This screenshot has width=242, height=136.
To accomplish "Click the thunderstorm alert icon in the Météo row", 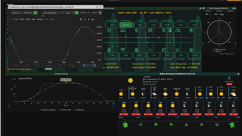I will tap(171, 125).
